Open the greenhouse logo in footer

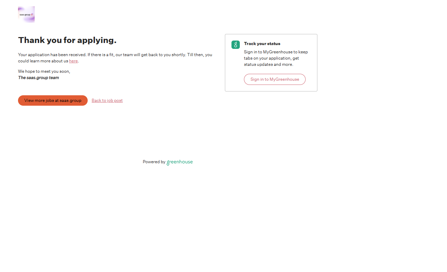click(179, 162)
